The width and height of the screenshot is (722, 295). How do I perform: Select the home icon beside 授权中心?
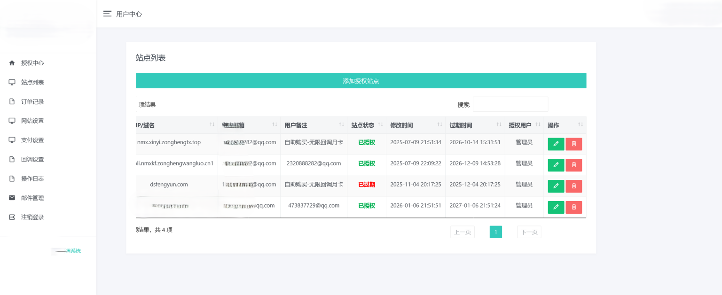pyautogui.click(x=11, y=62)
